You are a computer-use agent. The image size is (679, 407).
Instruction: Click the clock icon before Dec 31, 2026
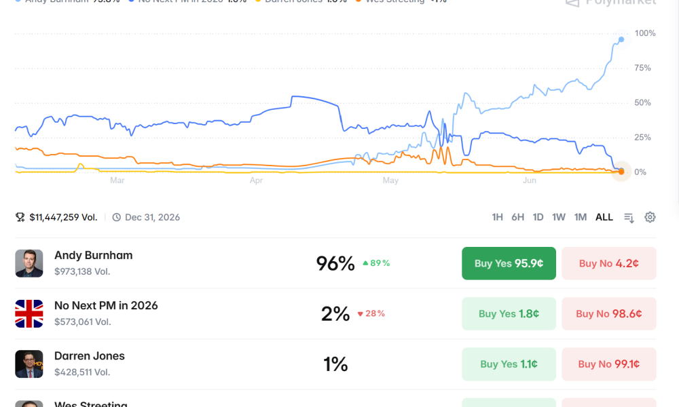117,217
